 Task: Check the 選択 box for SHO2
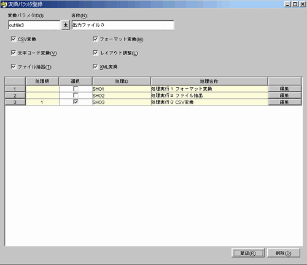click(76, 95)
